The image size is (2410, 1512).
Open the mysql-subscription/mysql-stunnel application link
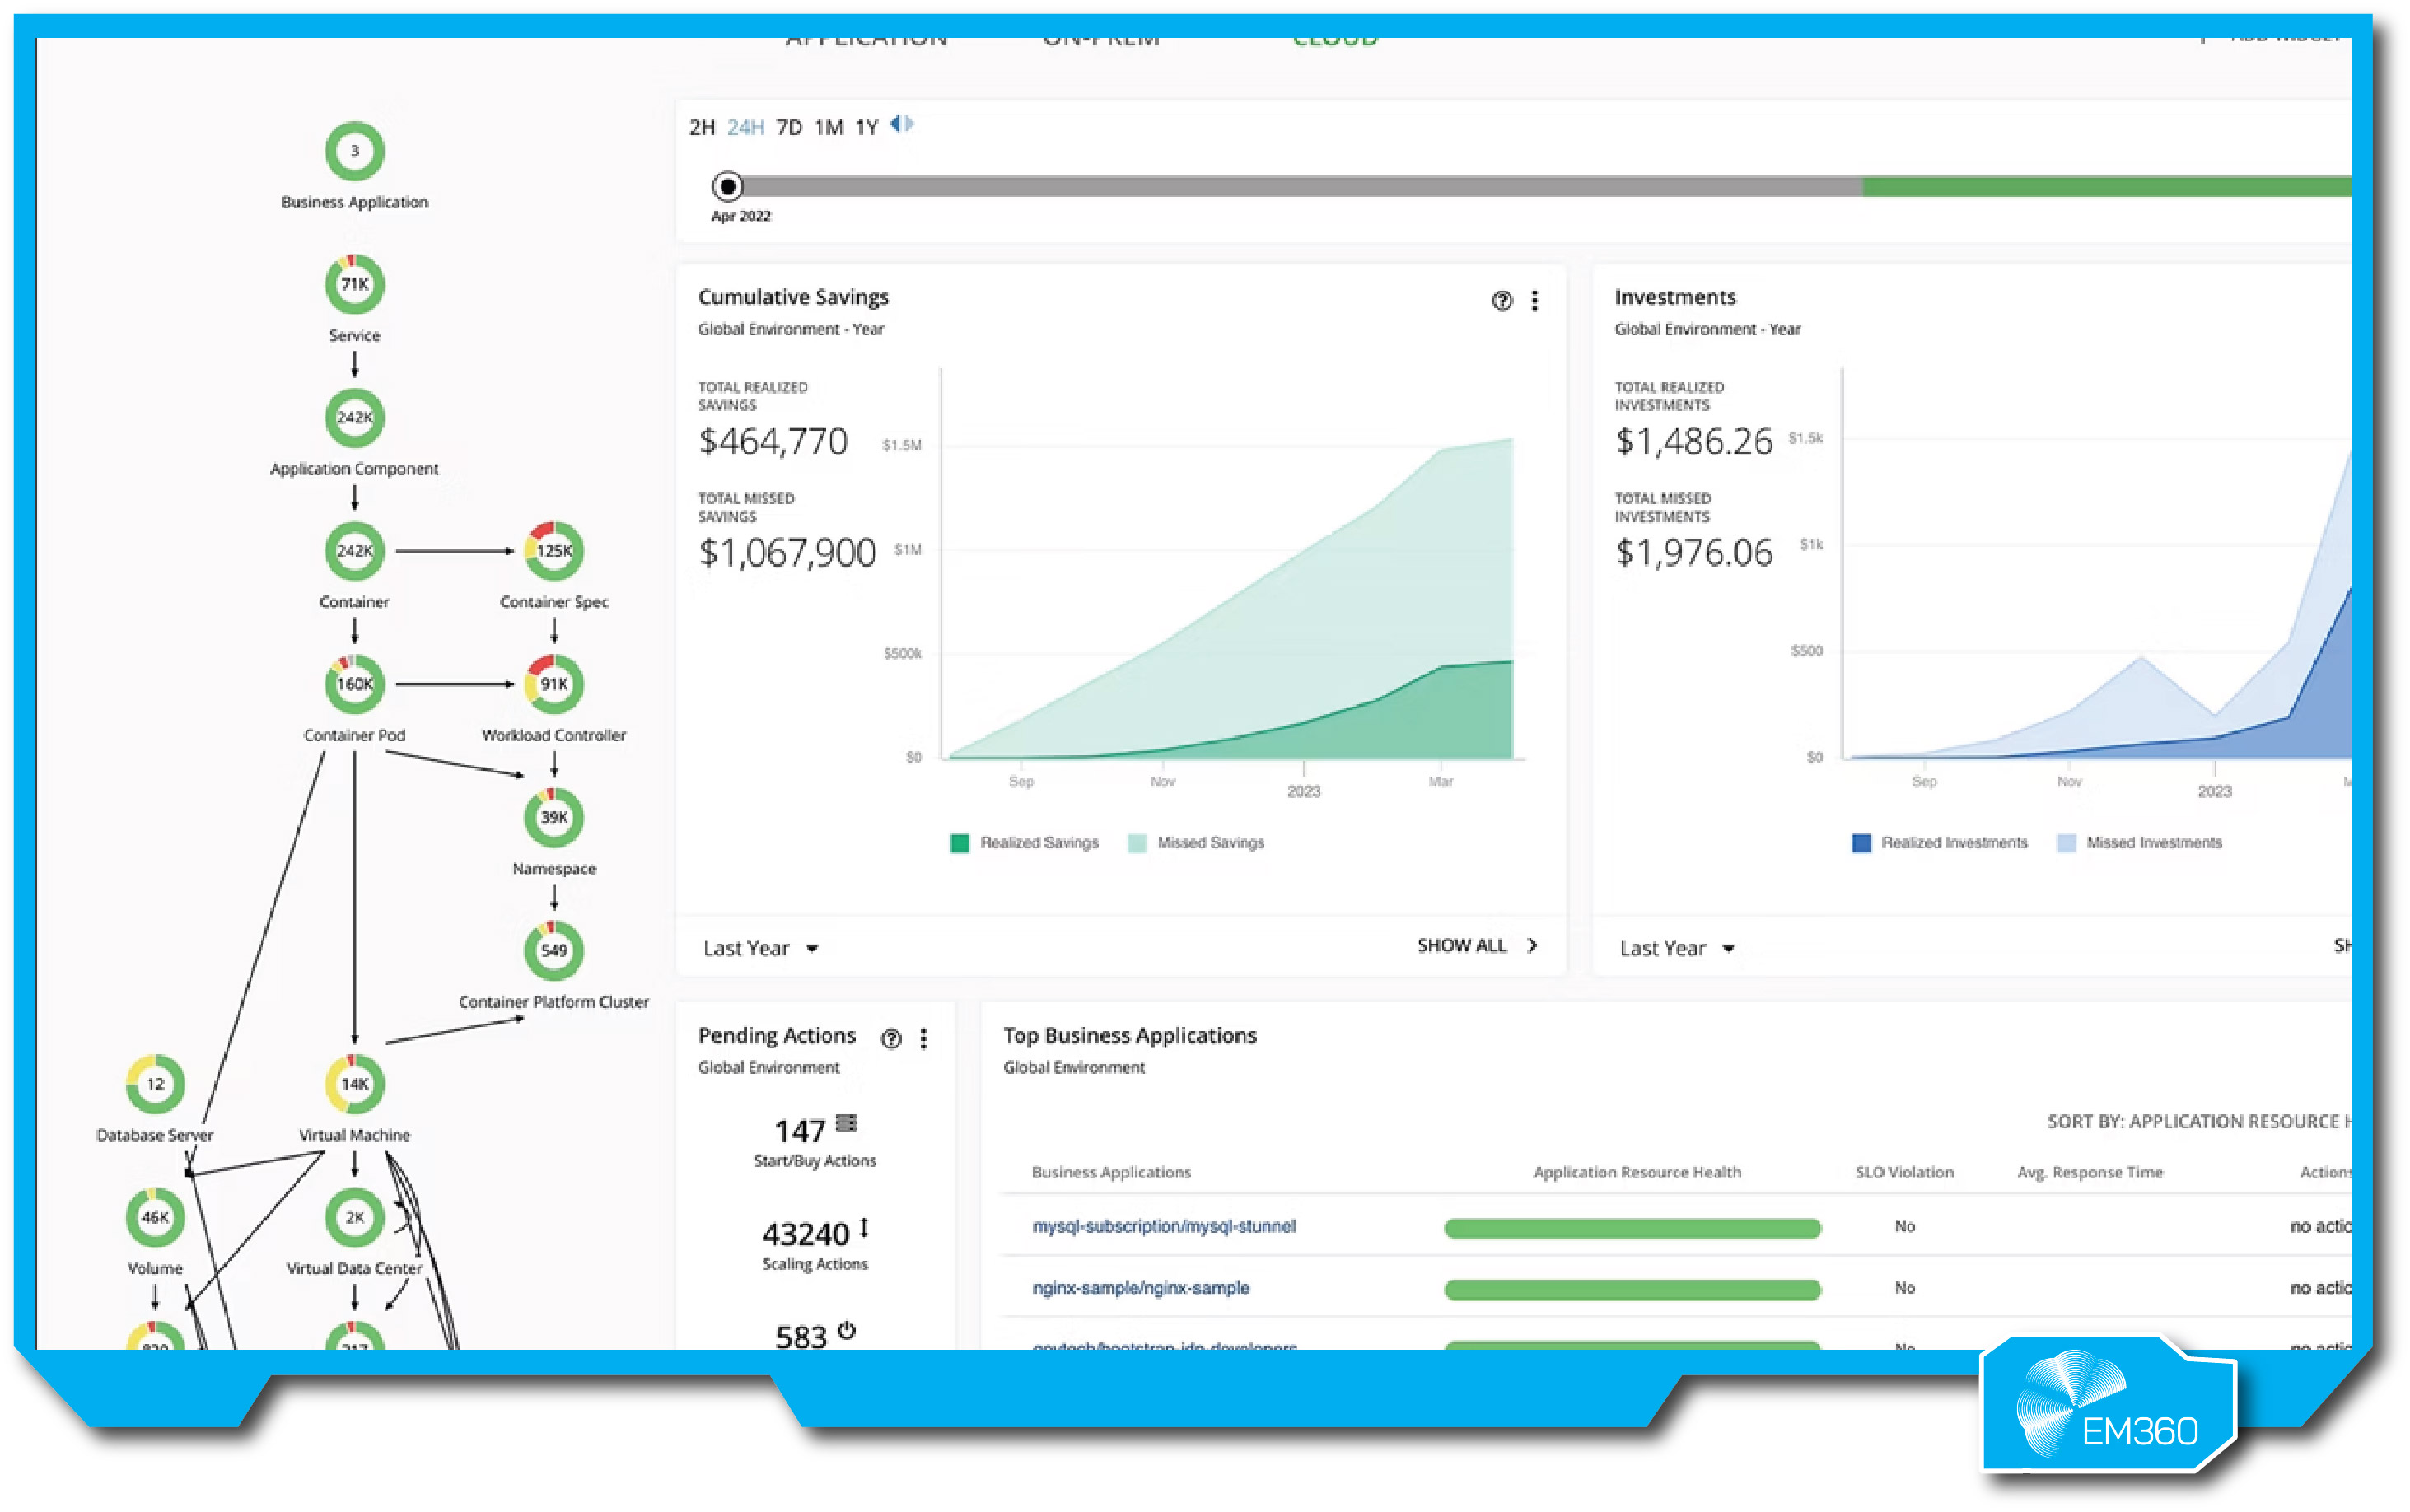pyautogui.click(x=1163, y=1226)
